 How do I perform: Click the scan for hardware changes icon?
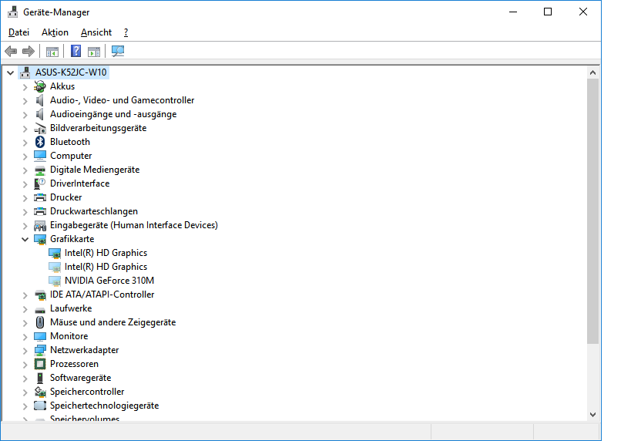(118, 51)
